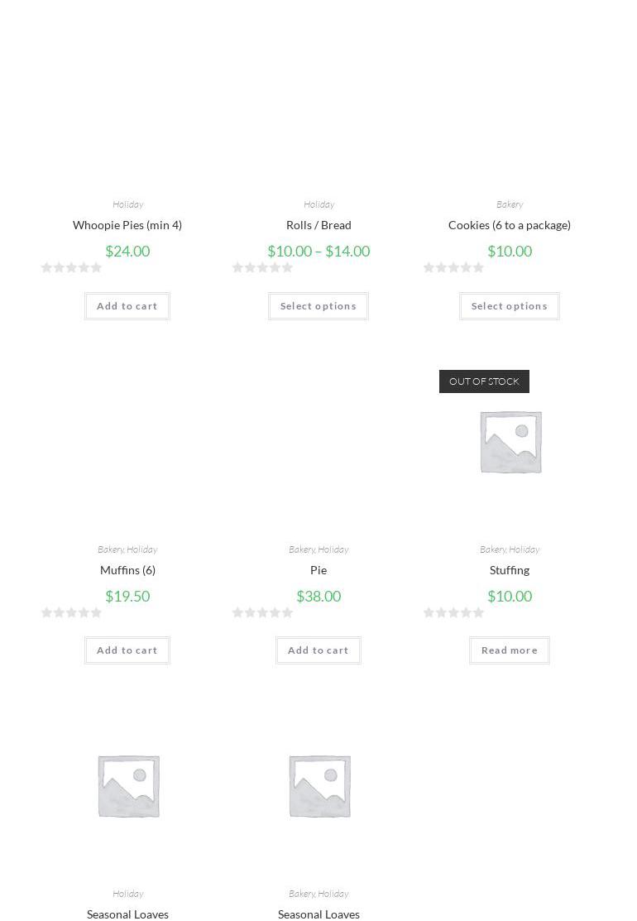Screen dimensions: 637x921
Task: Open the left Seasonal Loaves placeholder image
Action: click(x=127, y=786)
